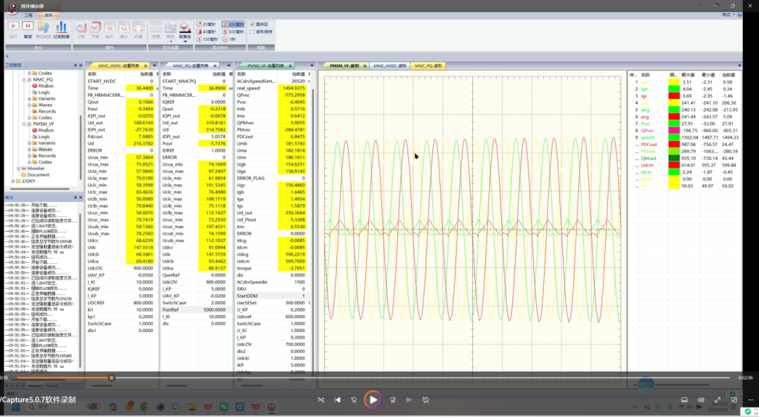Click the 记录数据 bar chart icon

(x=61, y=27)
